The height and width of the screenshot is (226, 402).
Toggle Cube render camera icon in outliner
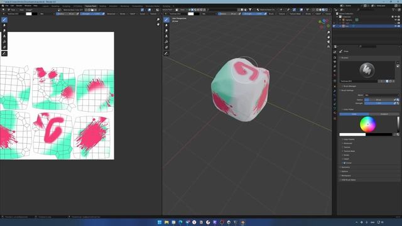pyautogui.click(x=399, y=26)
